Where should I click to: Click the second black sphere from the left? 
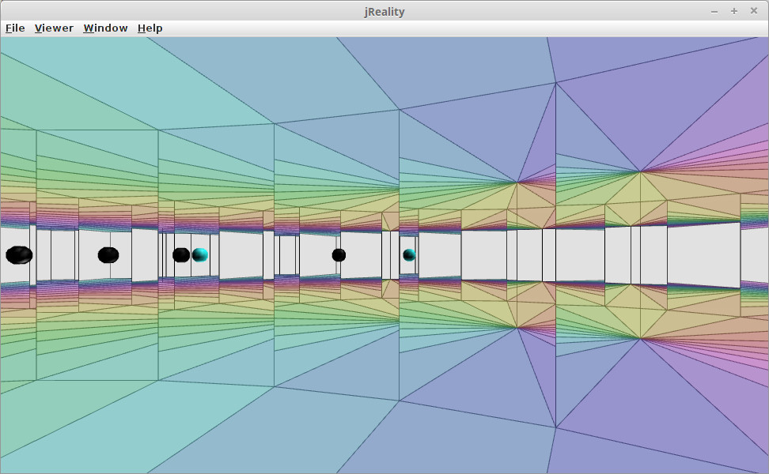click(108, 254)
